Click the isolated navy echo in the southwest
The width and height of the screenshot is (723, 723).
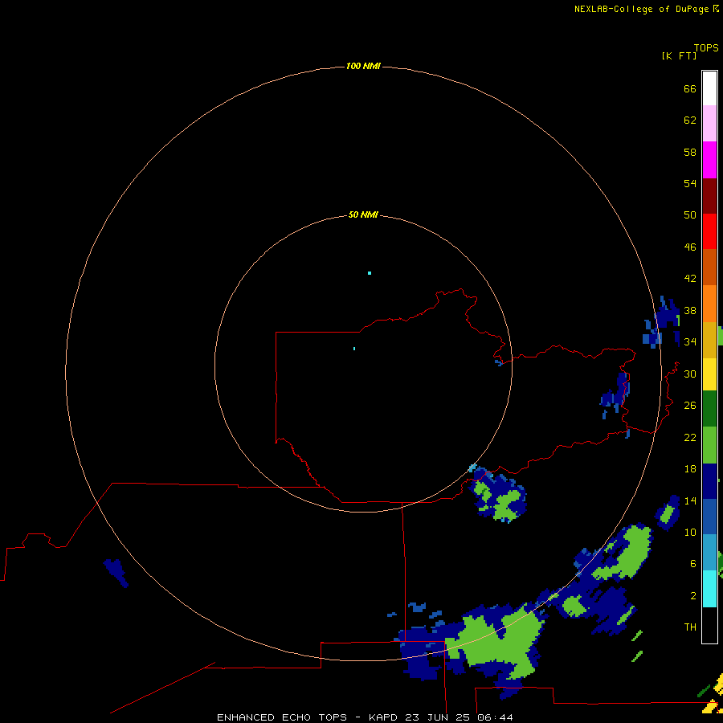(116, 572)
